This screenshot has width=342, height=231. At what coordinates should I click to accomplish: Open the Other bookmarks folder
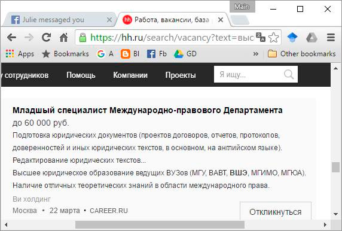point(302,54)
